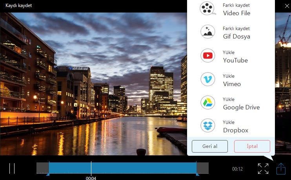Select Yükle Vimeo entry

point(231,79)
